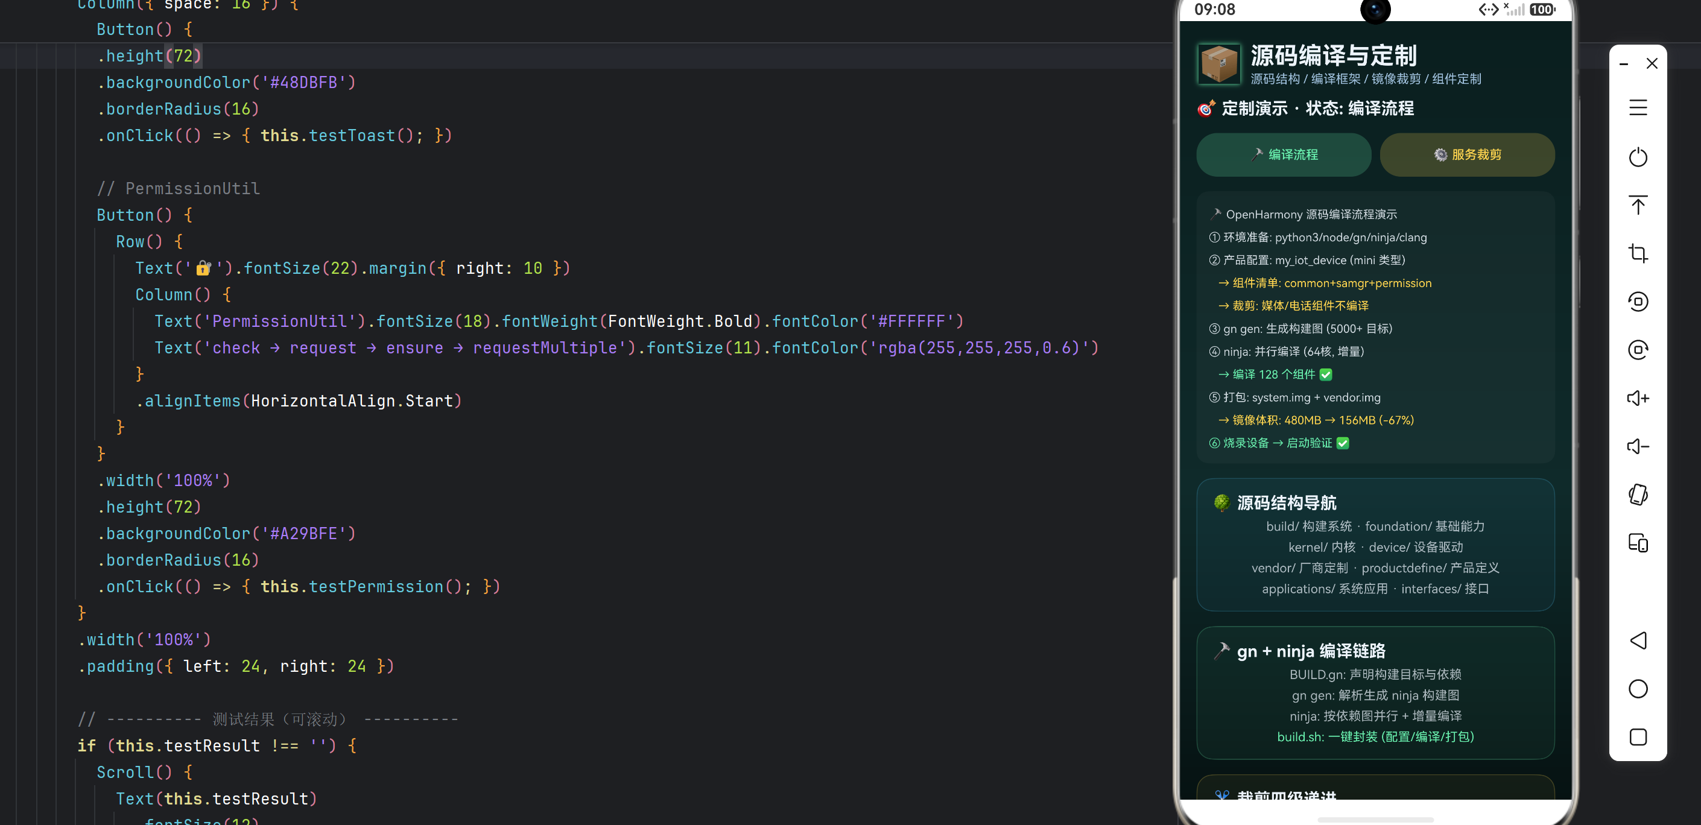Open the 源码结构导航 card

(x=1375, y=545)
